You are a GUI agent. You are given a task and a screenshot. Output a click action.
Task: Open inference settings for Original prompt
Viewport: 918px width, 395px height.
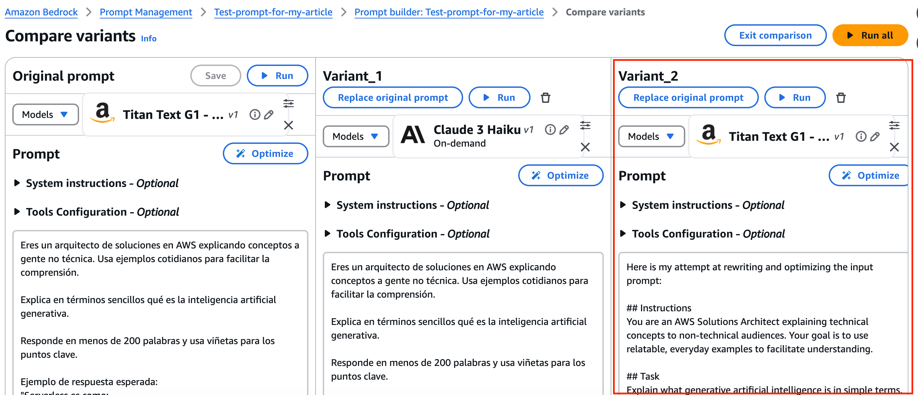(x=288, y=104)
